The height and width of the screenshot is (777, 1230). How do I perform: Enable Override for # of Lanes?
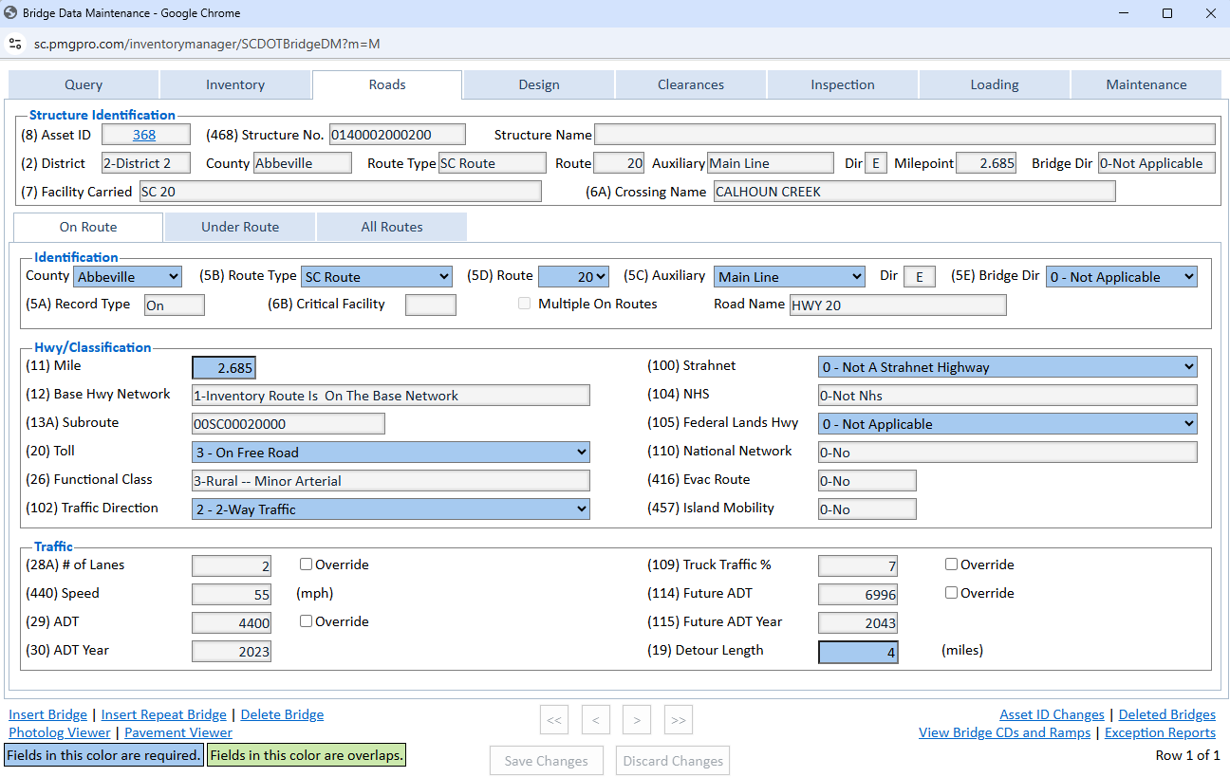point(307,564)
